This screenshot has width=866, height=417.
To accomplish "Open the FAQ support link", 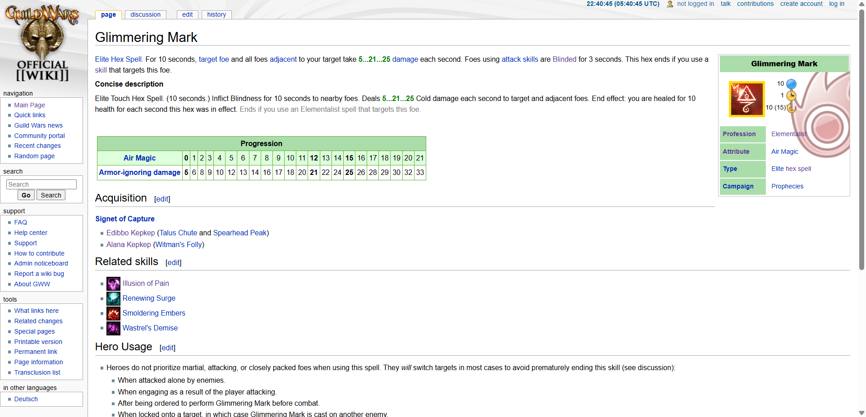I will (x=20, y=222).
